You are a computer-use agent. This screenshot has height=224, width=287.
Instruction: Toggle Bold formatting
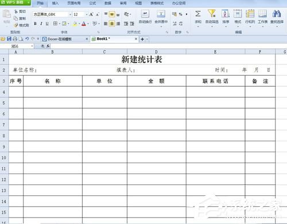click(35, 24)
